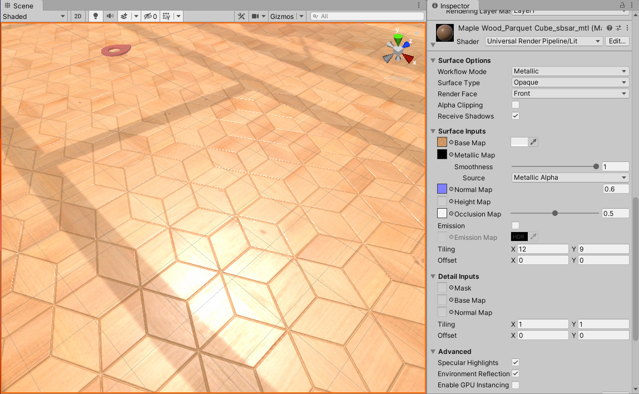This screenshot has height=394, width=639.
Task: Click the Smoothness value field
Action: [615, 166]
